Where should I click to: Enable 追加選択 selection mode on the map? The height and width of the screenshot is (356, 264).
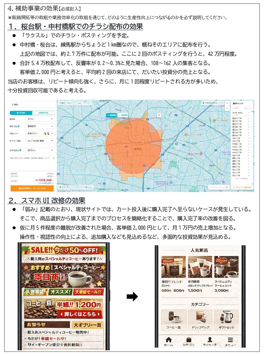click(x=111, y=115)
